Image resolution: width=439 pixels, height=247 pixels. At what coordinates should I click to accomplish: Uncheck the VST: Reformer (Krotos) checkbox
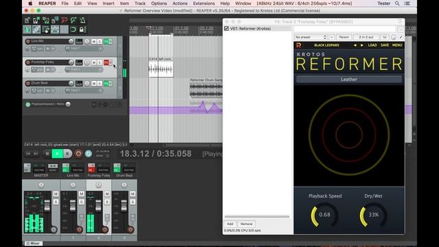click(x=226, y=29)
